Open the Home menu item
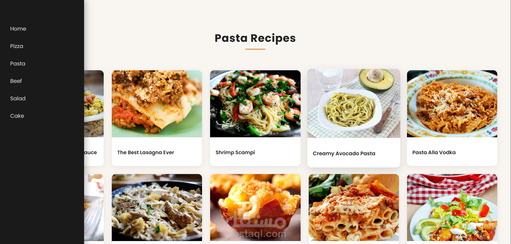511x244 pixels. pyautogui.click(x=18, y=29)
